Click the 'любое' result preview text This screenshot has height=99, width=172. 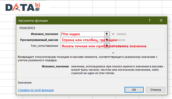(x=121, y=34)
